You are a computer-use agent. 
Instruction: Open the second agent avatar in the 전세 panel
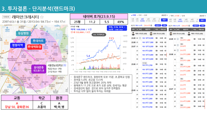click(x=189, y=34)
